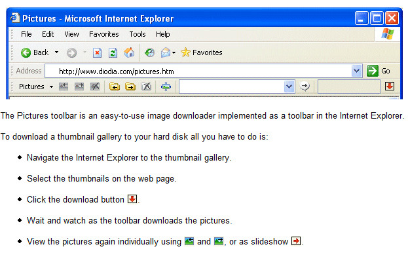The image size is (408, 253).
Task: Go to the Home page icon
Action: (x=129, y=52)
